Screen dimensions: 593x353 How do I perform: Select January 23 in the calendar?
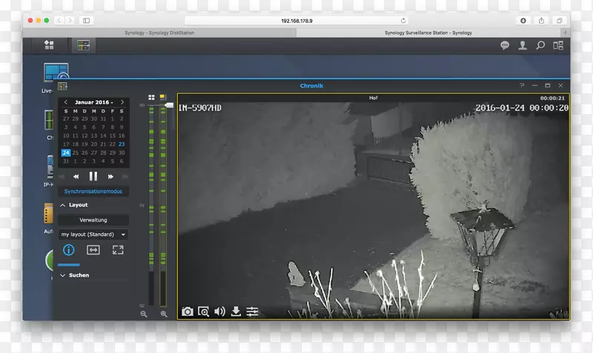pos(122,144)
